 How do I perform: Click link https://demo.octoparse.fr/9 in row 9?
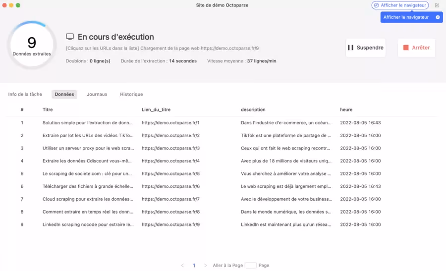point(170,224)
